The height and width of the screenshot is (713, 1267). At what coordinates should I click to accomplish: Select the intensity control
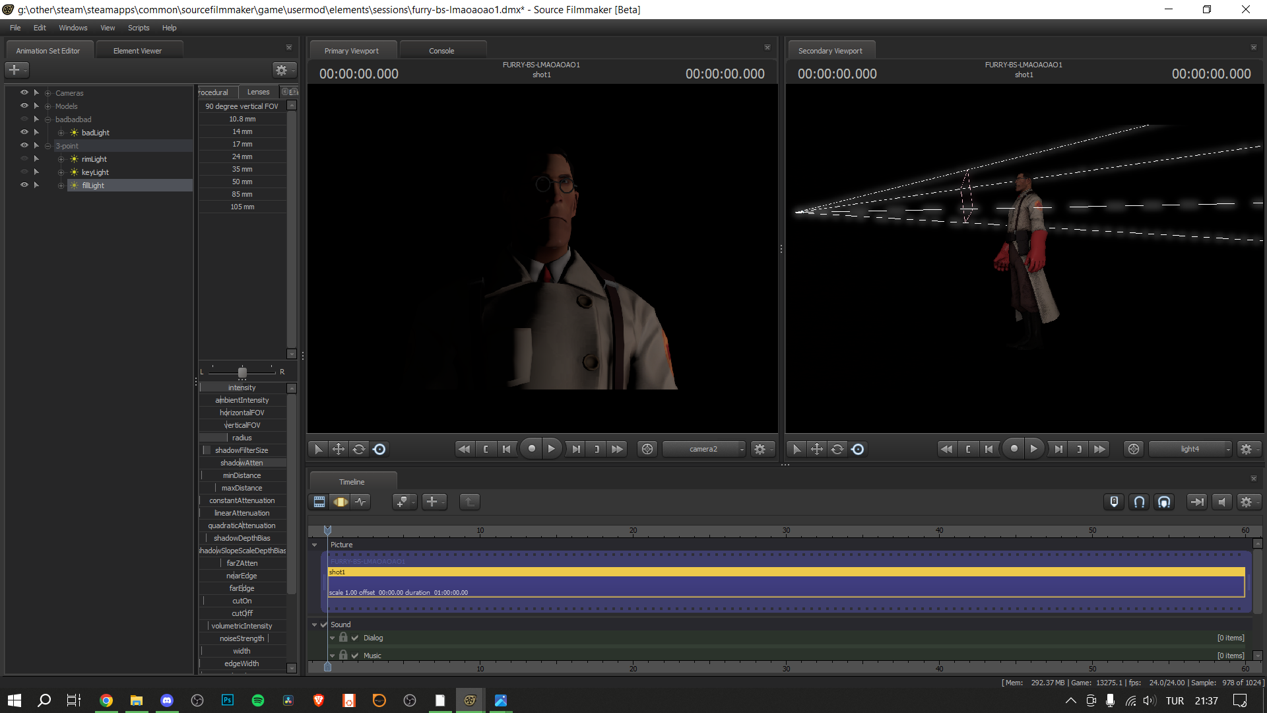pyautogui.click(x=242, y=388)
